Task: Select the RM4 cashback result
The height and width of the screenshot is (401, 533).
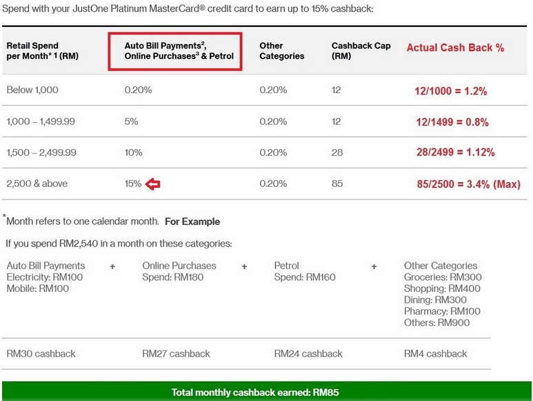Action: 435,353
